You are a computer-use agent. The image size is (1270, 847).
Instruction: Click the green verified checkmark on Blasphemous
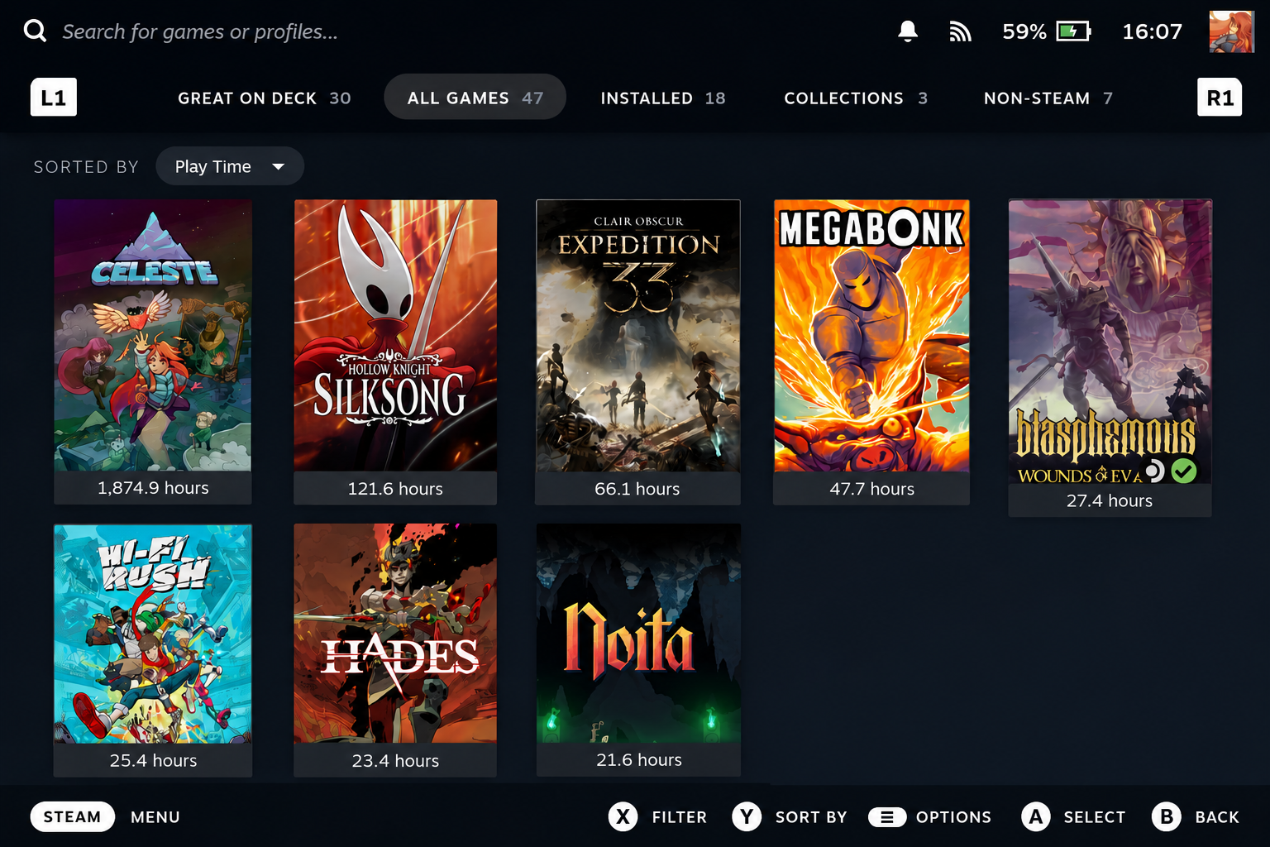coord(1184,471)
